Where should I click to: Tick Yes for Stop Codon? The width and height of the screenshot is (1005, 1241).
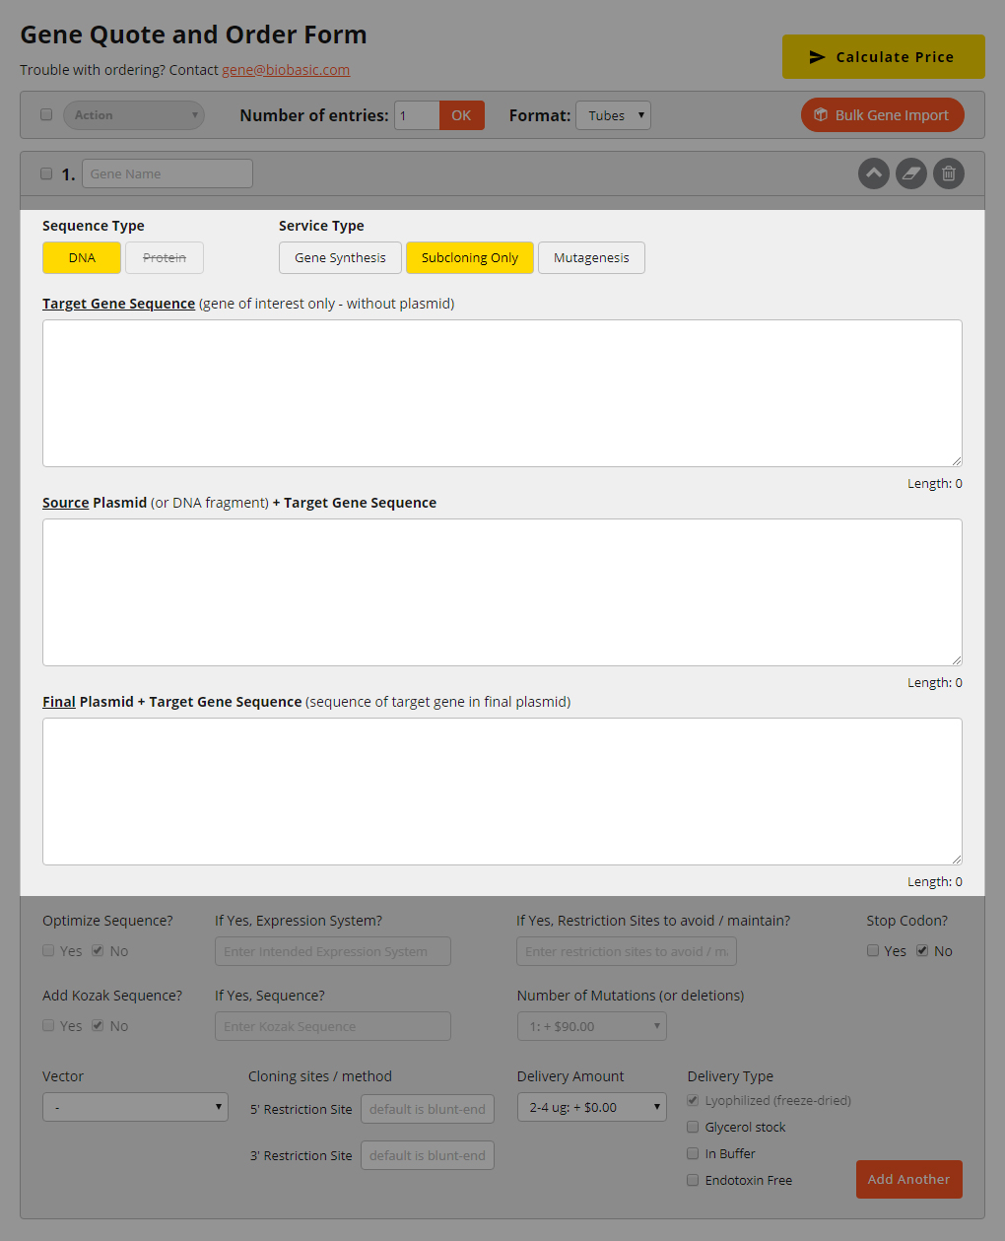click(x=873, y=950)
